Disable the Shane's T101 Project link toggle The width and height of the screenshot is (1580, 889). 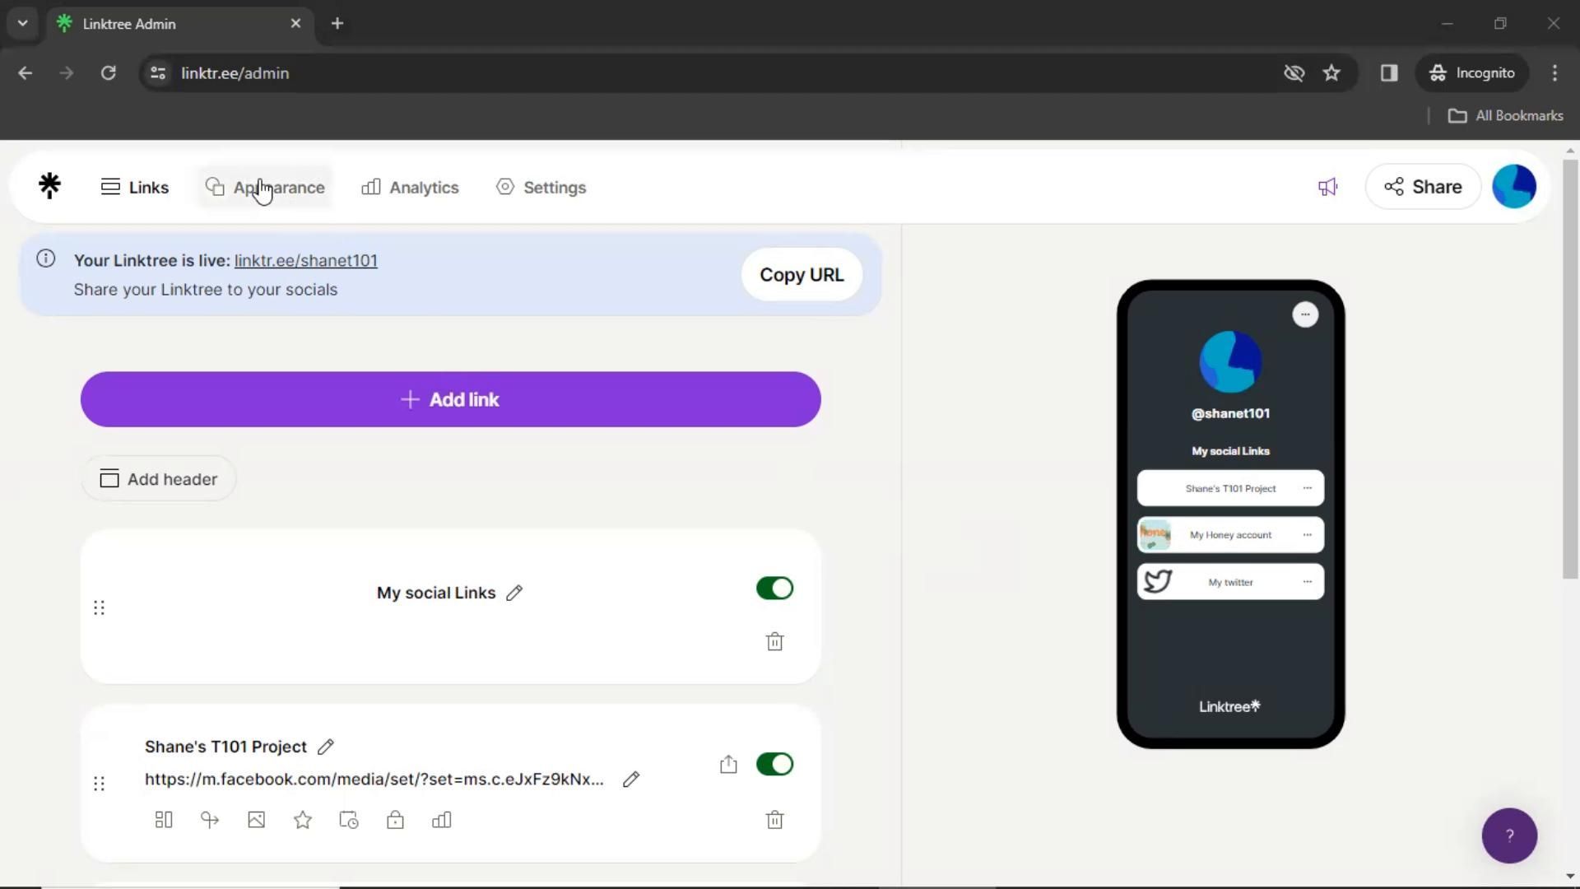[x=774, y=764]
